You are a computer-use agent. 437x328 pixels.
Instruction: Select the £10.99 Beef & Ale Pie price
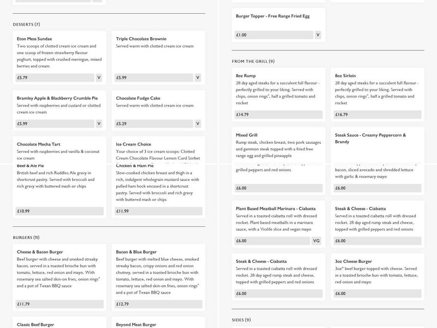coord(60,211)
